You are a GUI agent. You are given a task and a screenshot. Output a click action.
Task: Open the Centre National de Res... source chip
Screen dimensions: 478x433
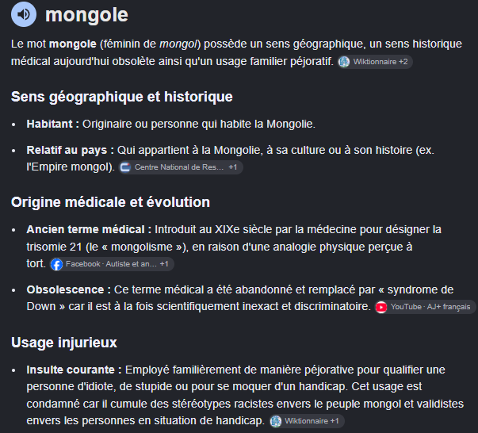tap(181, 167)
